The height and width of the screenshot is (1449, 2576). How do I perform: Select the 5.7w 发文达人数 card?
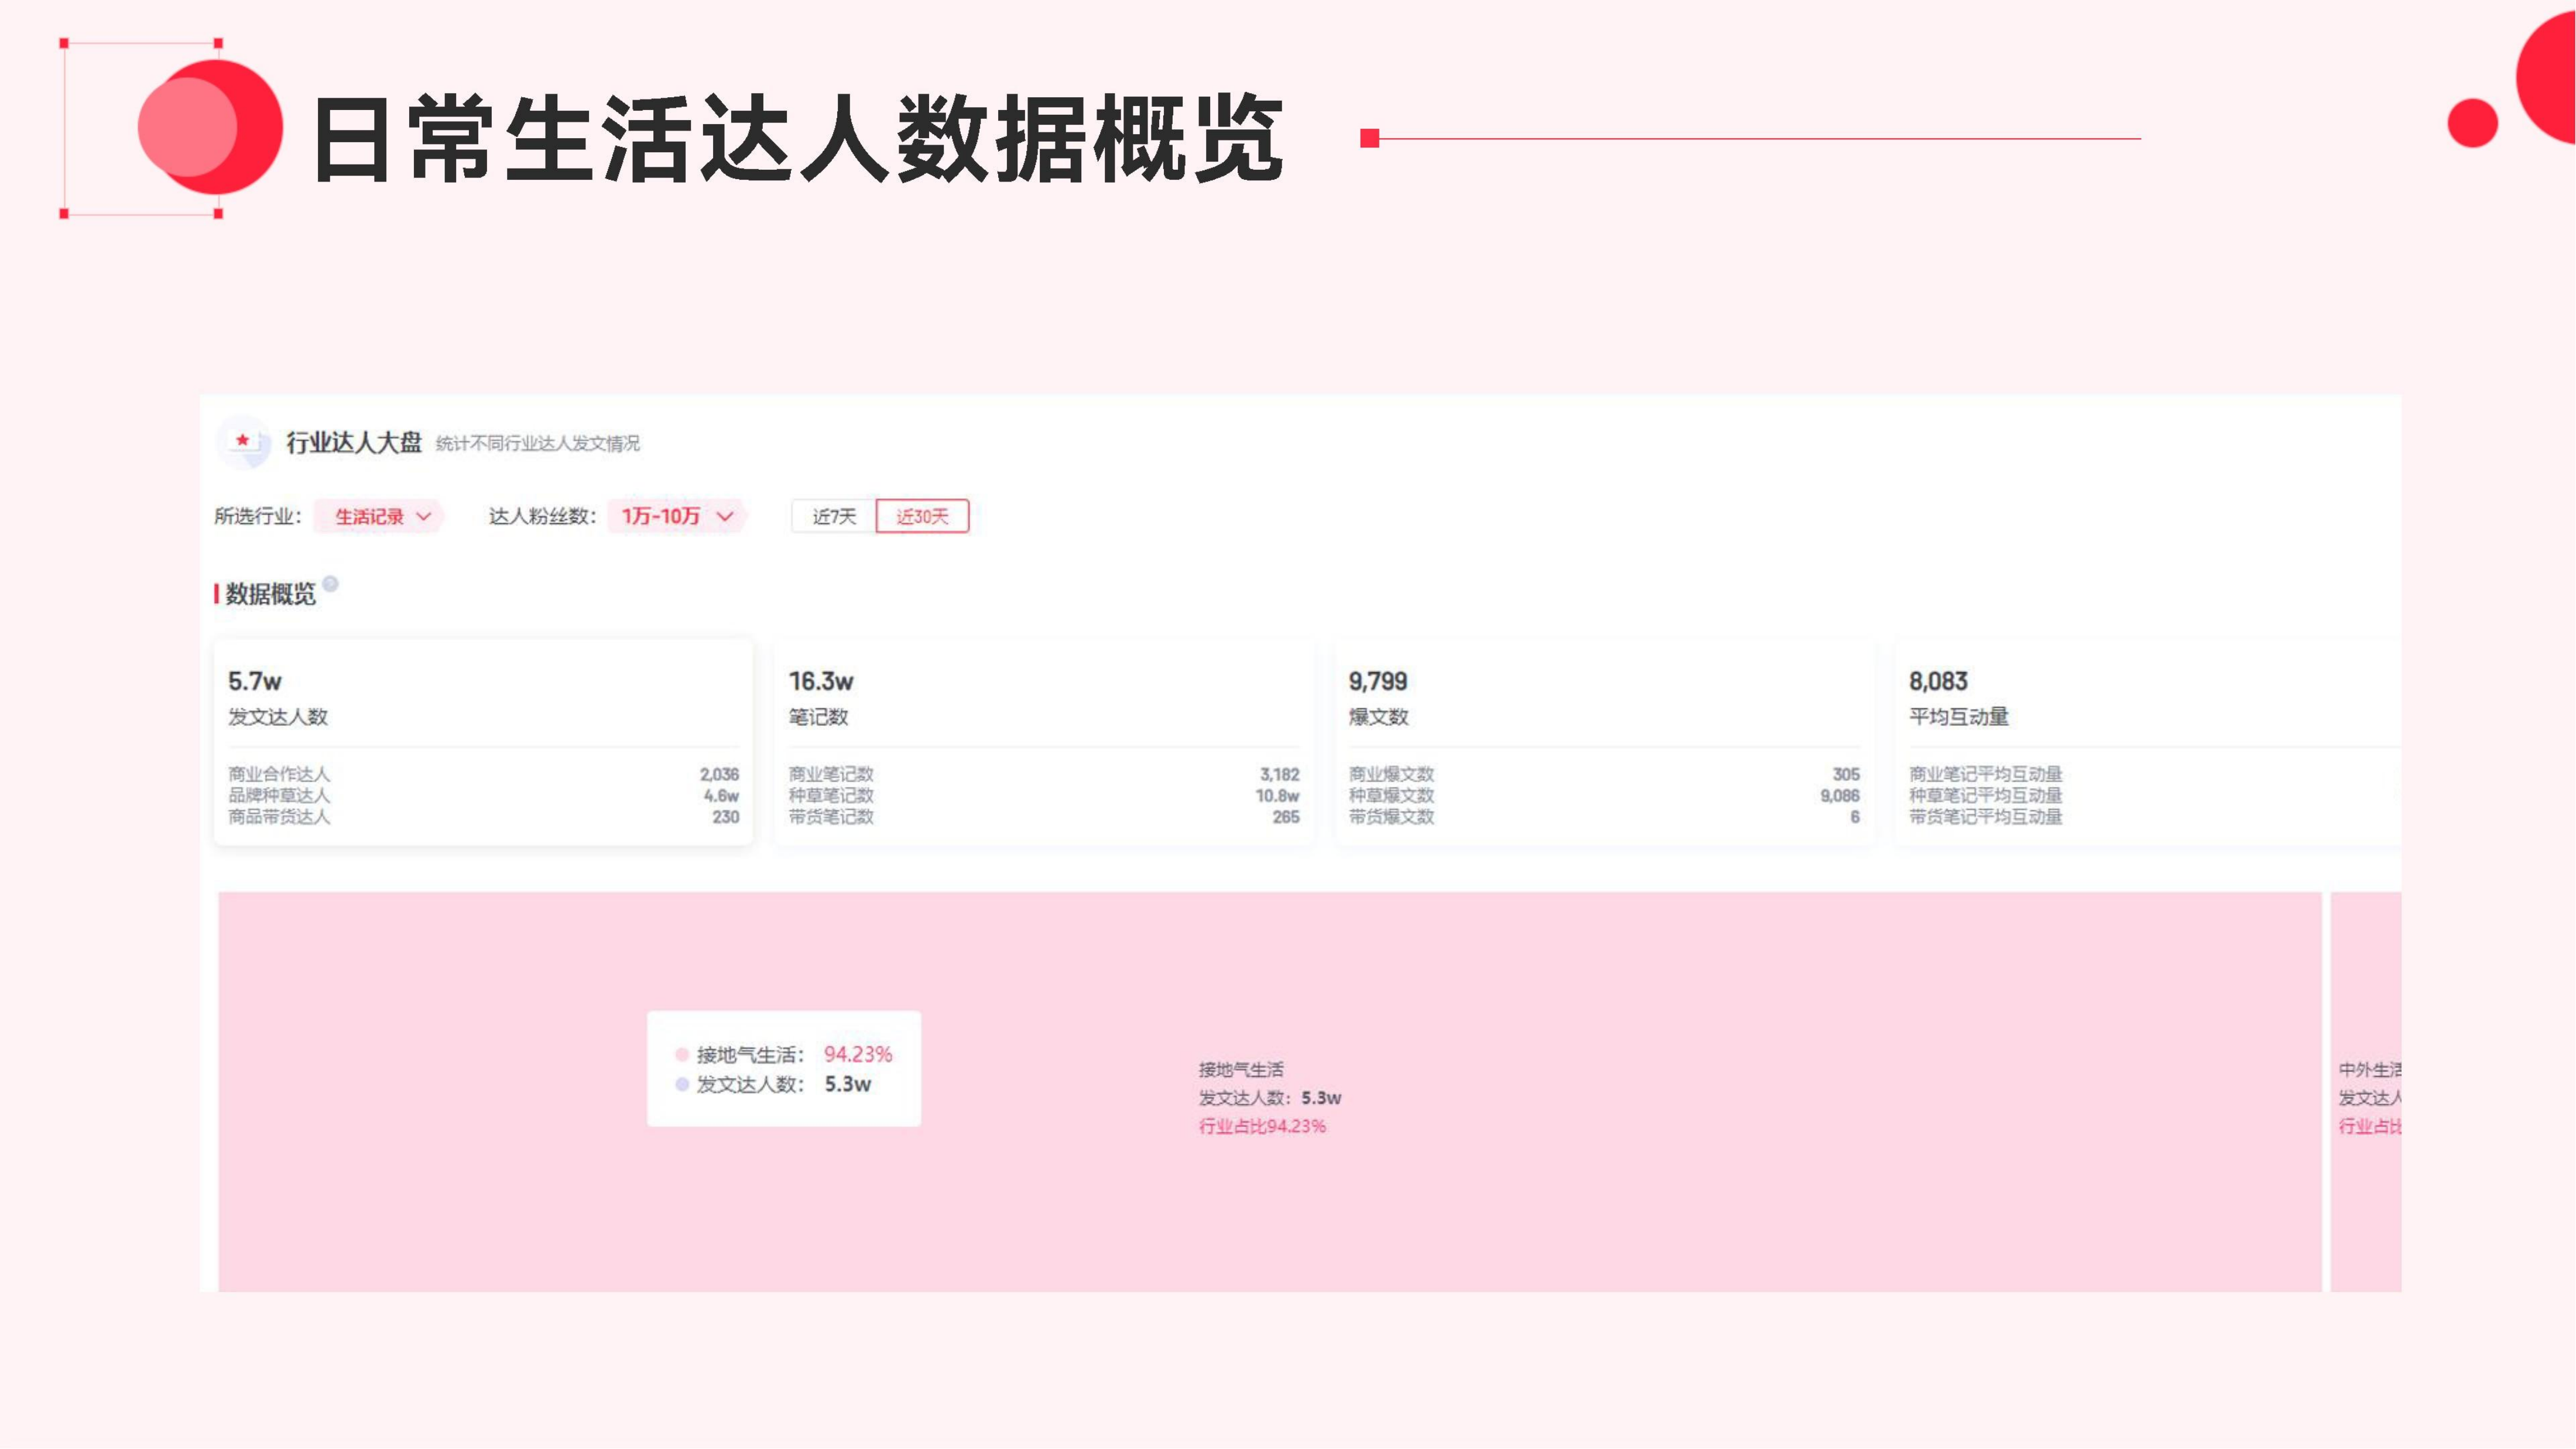click(x=483, y=743)
